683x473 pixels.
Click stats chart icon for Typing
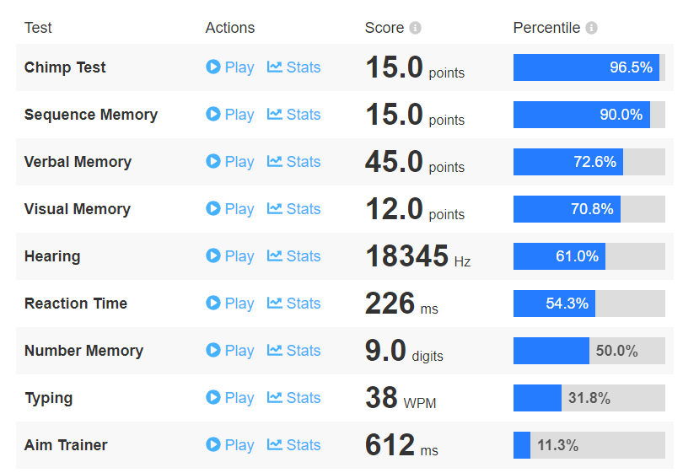274,397
